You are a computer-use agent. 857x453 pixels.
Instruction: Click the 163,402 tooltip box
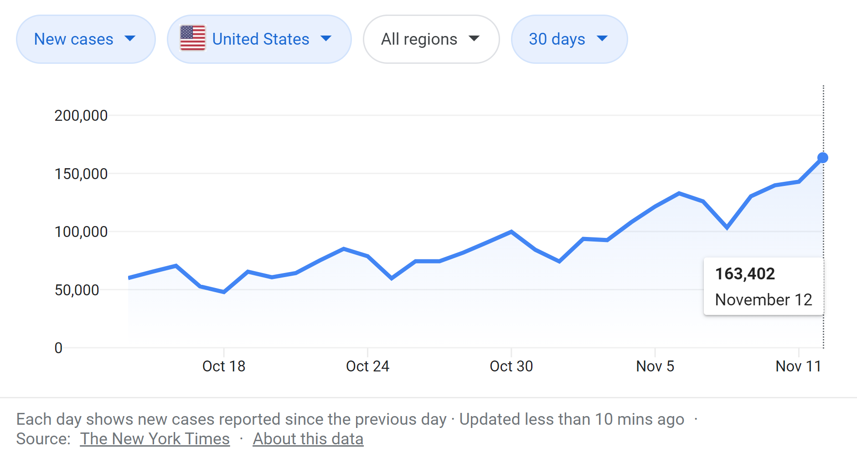pos(764,286)
